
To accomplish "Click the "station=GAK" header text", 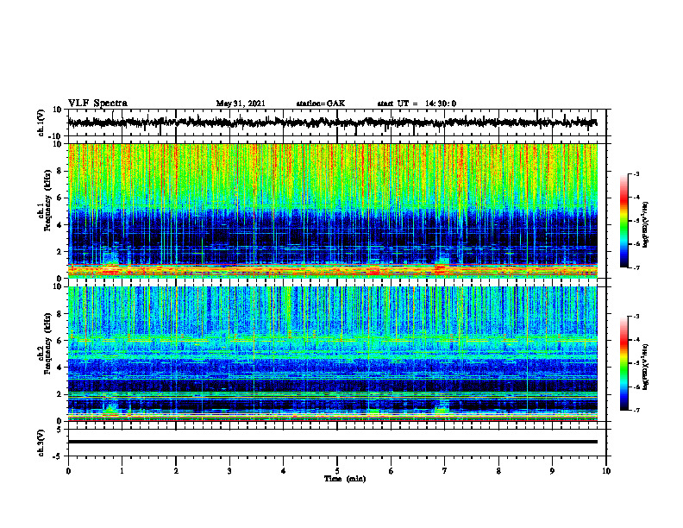I will [321, 104].
